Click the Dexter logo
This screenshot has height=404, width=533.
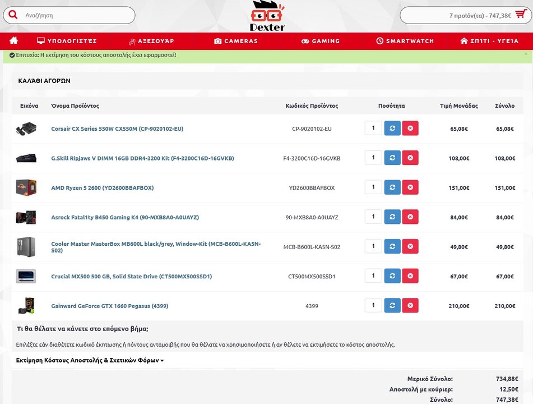point(267,16)
